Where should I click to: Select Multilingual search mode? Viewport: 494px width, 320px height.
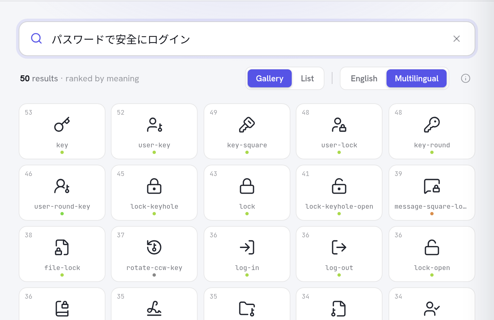[417, 78]
